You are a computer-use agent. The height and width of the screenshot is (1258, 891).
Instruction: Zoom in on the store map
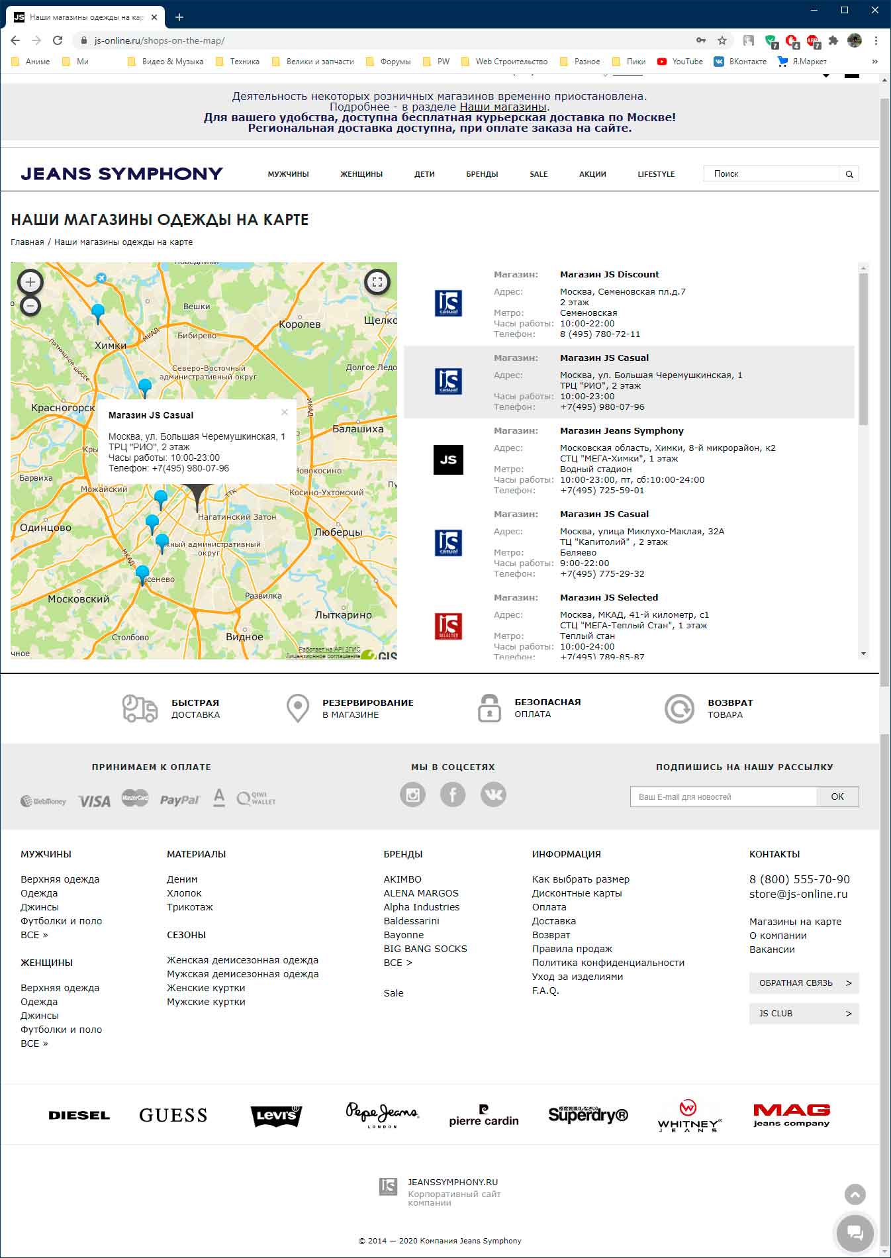click(30, 282)
